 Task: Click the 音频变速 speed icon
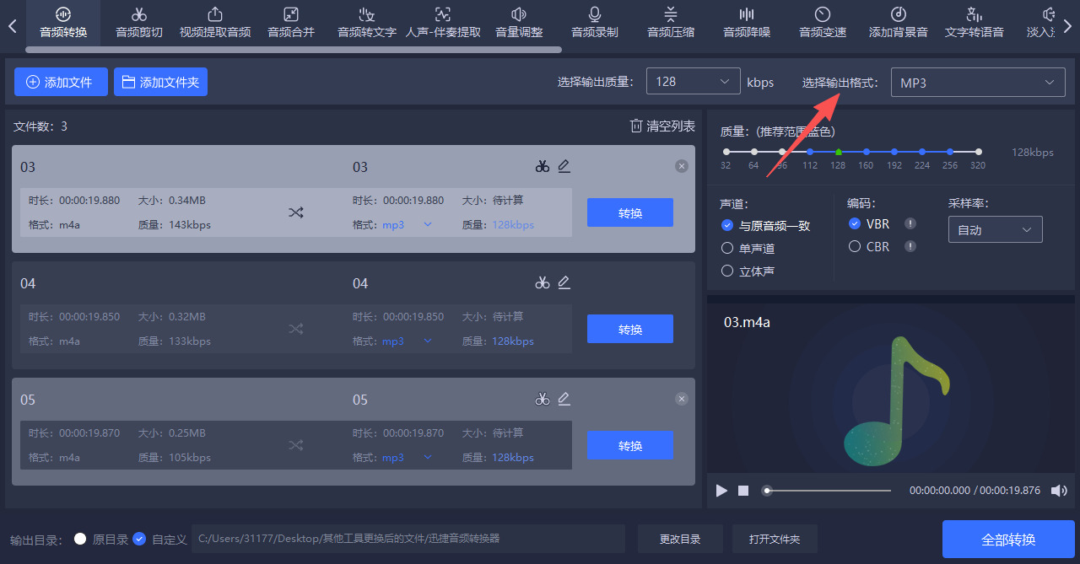[x=823, y=14]
